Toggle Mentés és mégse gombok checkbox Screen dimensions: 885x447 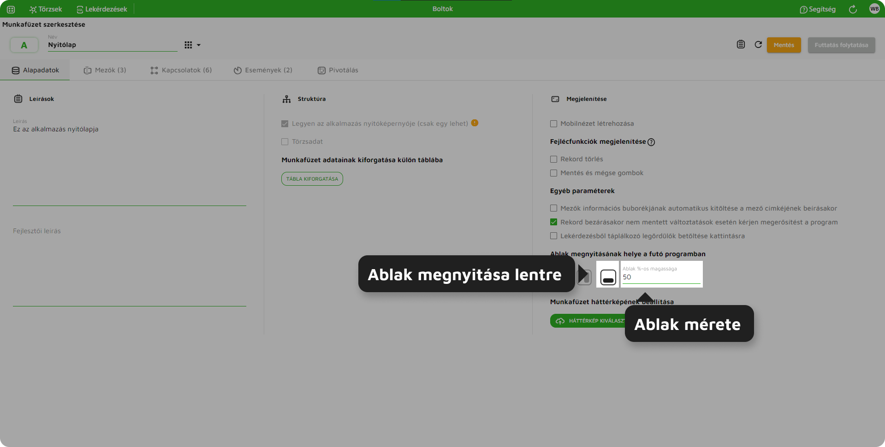[x=553, y=173]
